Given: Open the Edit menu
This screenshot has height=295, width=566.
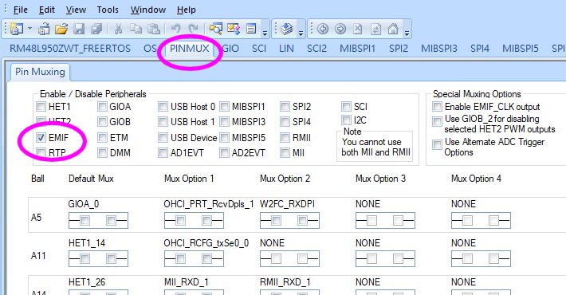Looking at the screenshot, I should [x=47, y=10].
